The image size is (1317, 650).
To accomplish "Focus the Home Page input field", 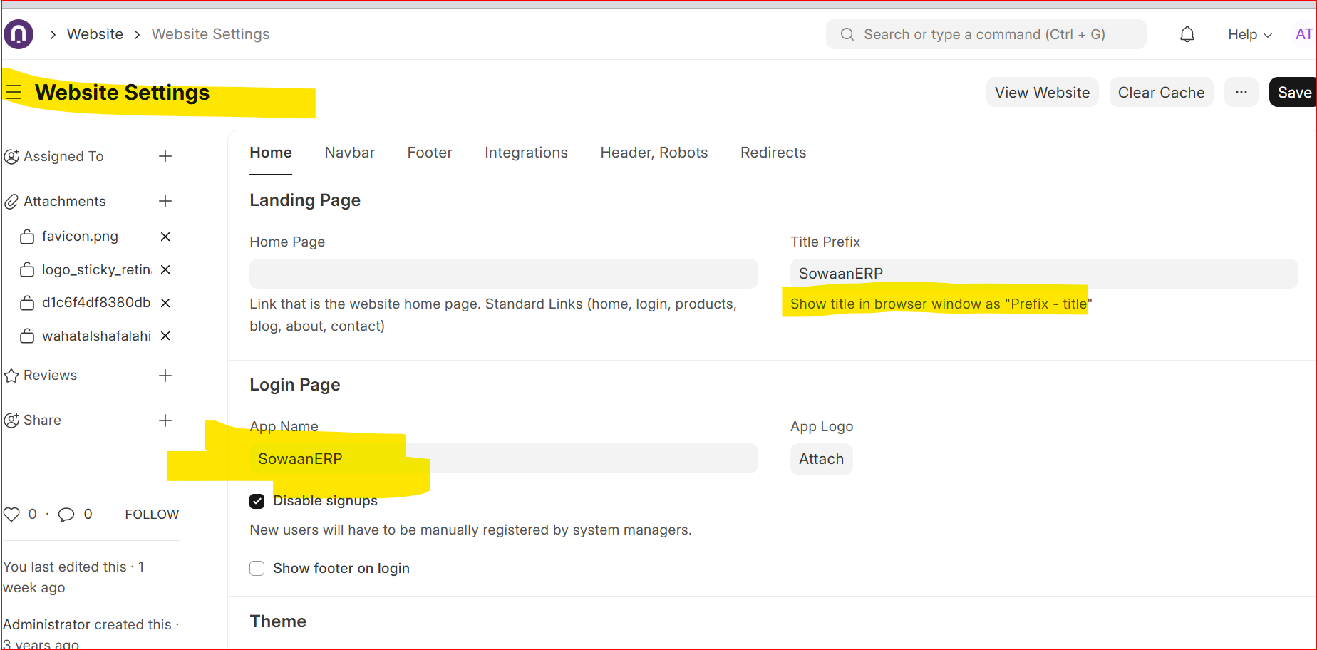I will (x=504, y=274).
